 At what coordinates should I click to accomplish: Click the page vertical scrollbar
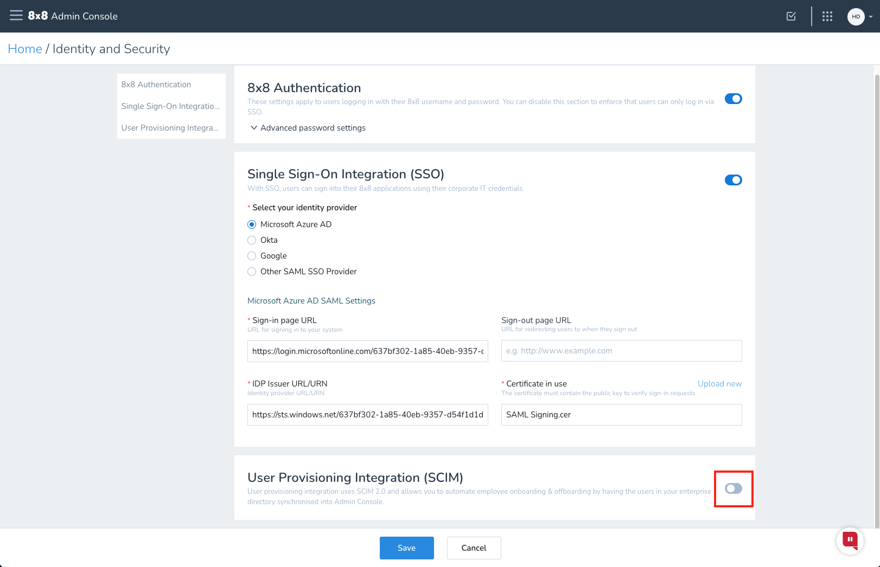coord(877,301)
